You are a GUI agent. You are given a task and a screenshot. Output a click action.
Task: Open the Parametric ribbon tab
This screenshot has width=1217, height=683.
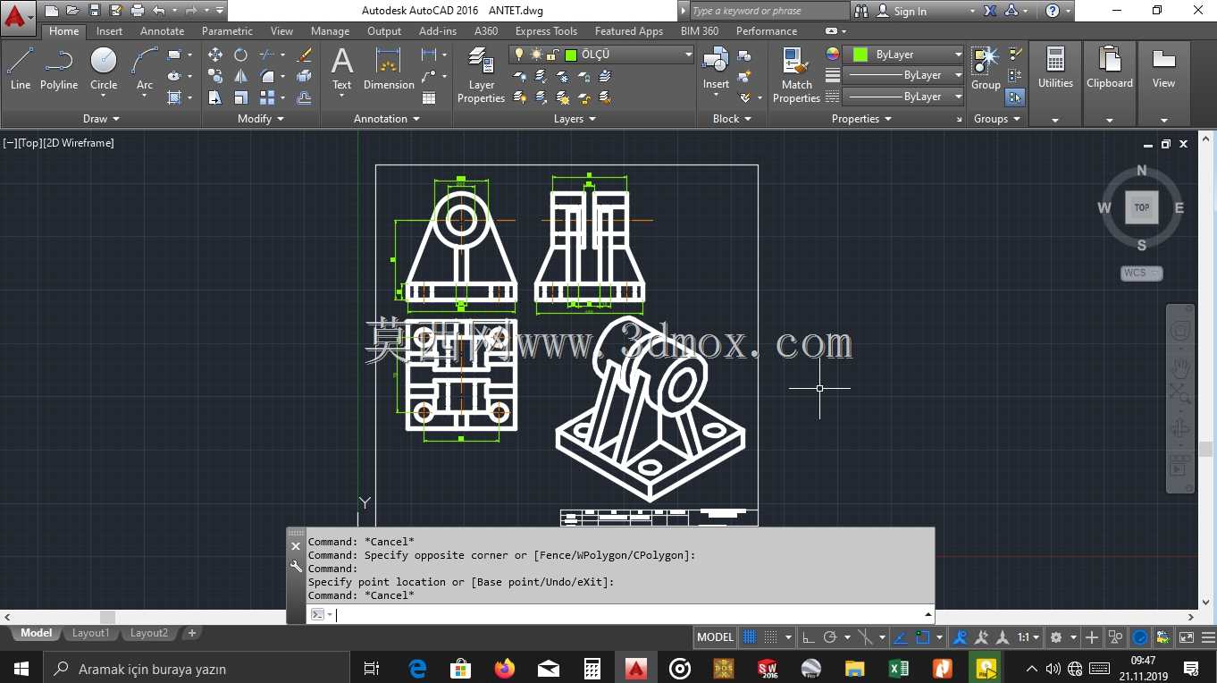(227, 31)
